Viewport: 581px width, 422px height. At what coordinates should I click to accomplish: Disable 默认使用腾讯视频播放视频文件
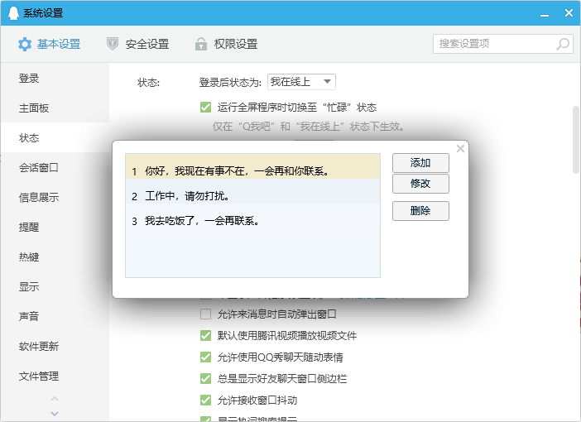coord(206,336)
